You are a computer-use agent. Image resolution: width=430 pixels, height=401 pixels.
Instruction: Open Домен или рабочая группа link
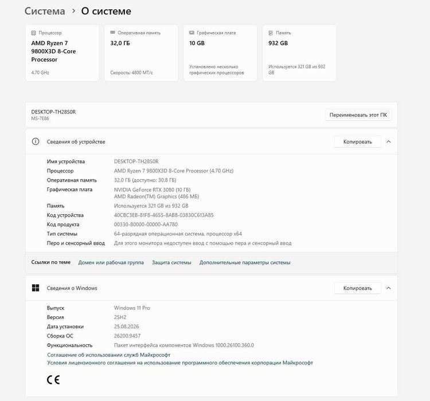(111, 262)
